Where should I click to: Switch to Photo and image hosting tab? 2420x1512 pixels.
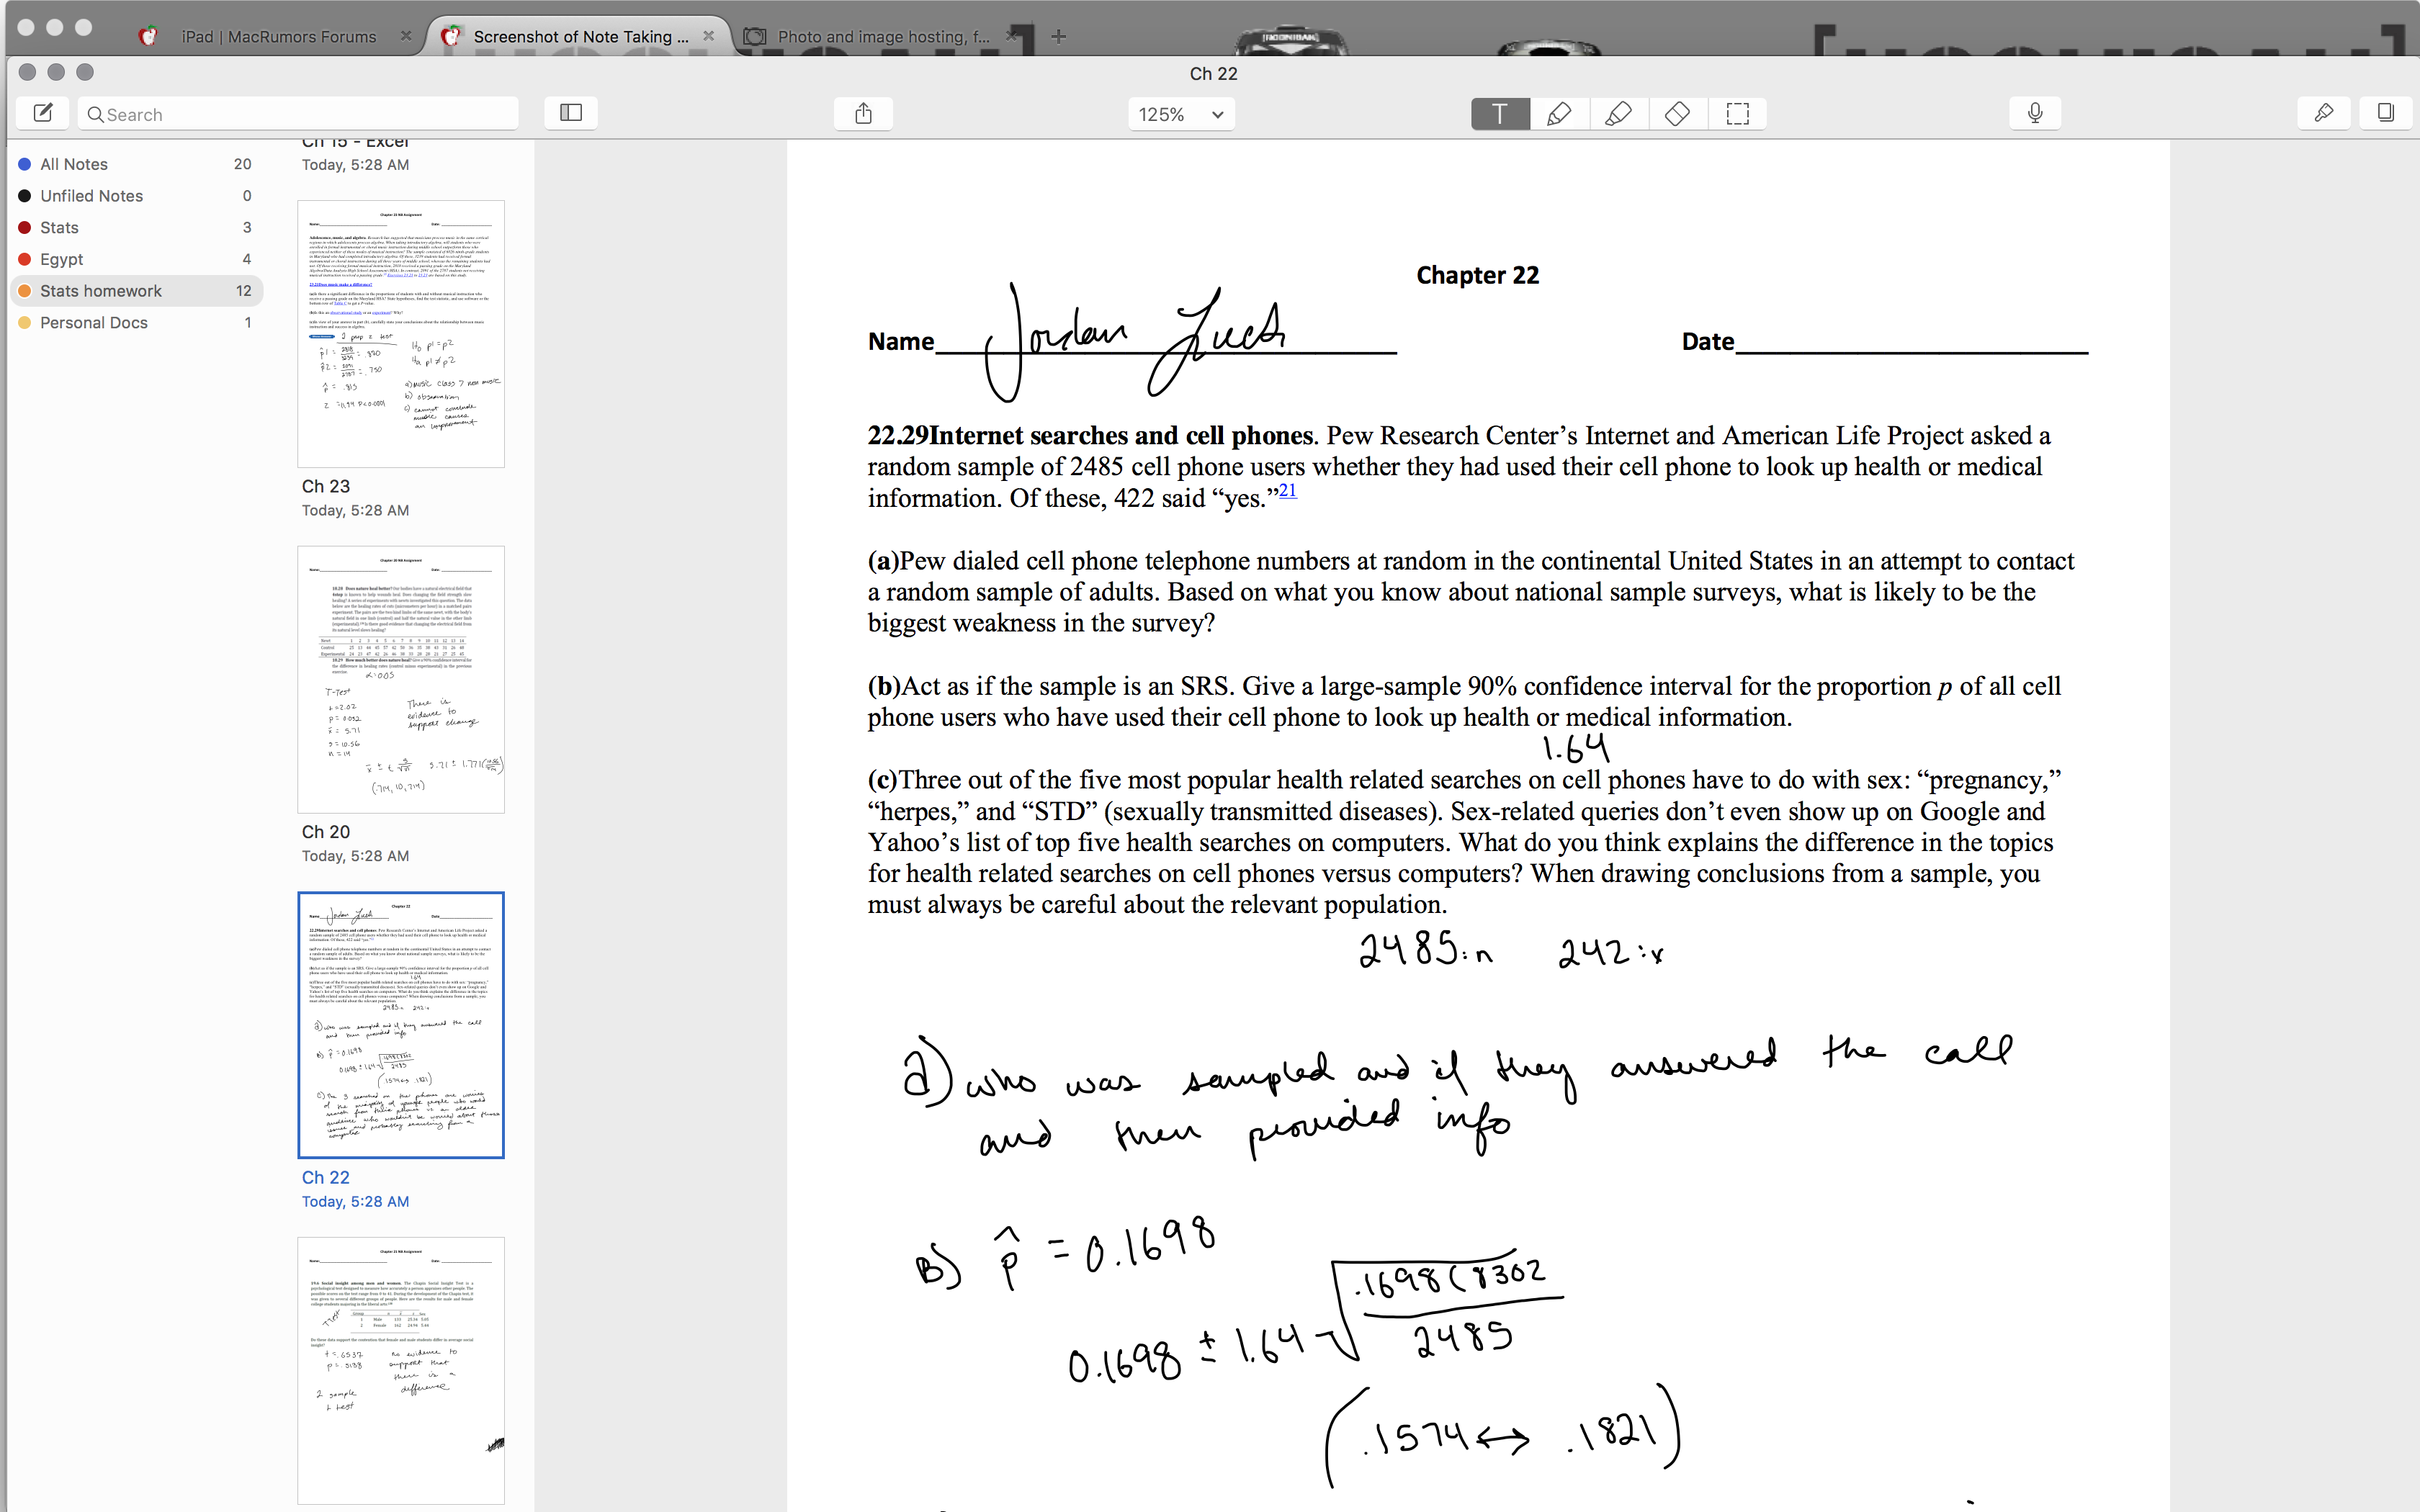(x=883, y=36)
